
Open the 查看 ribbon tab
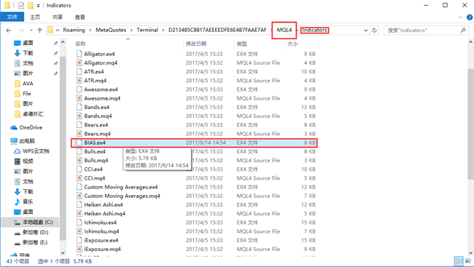(x=80, y=17)
